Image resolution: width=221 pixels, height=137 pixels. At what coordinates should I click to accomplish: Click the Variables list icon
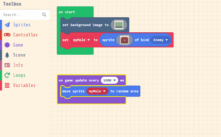click(x=7, y=85)
